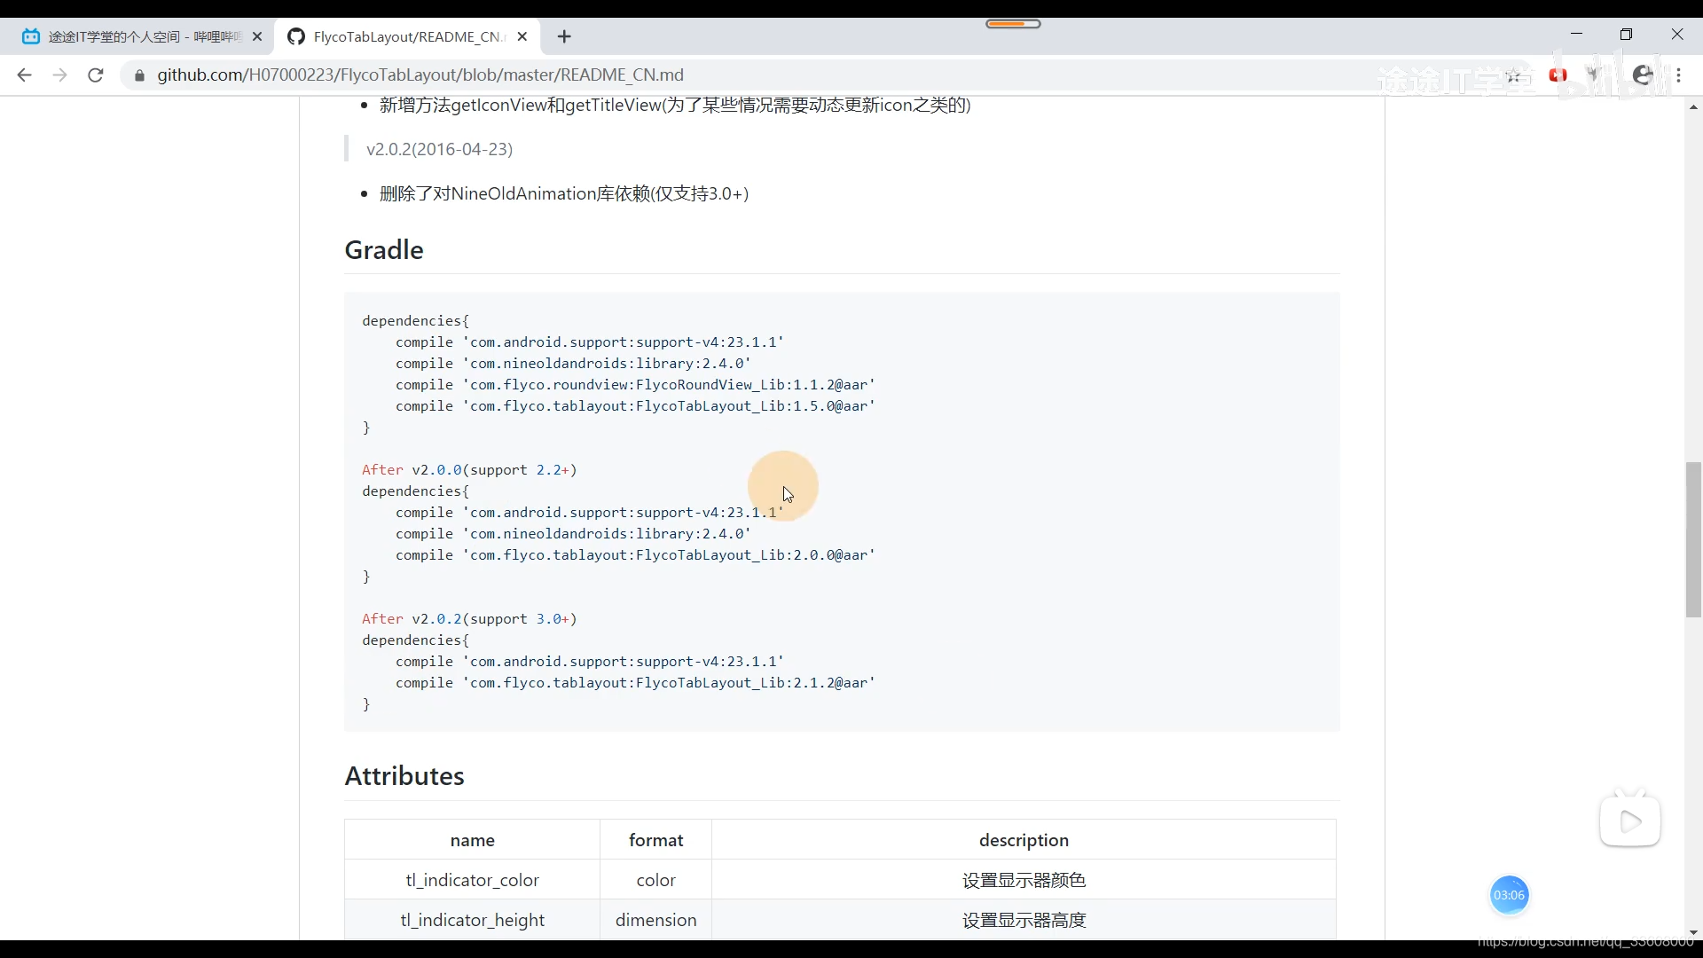Screen dimensions: 1703x958
Task: Click the scrollbar down arrow
Action: point(1693,932)
